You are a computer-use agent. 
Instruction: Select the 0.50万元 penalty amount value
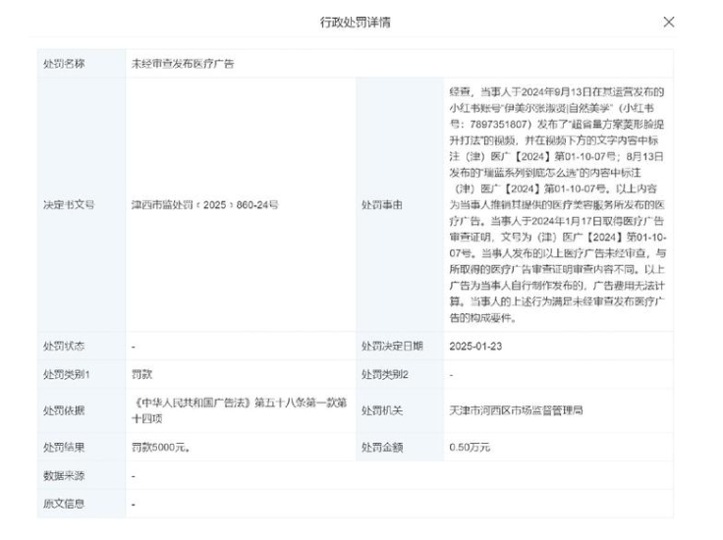469,447
